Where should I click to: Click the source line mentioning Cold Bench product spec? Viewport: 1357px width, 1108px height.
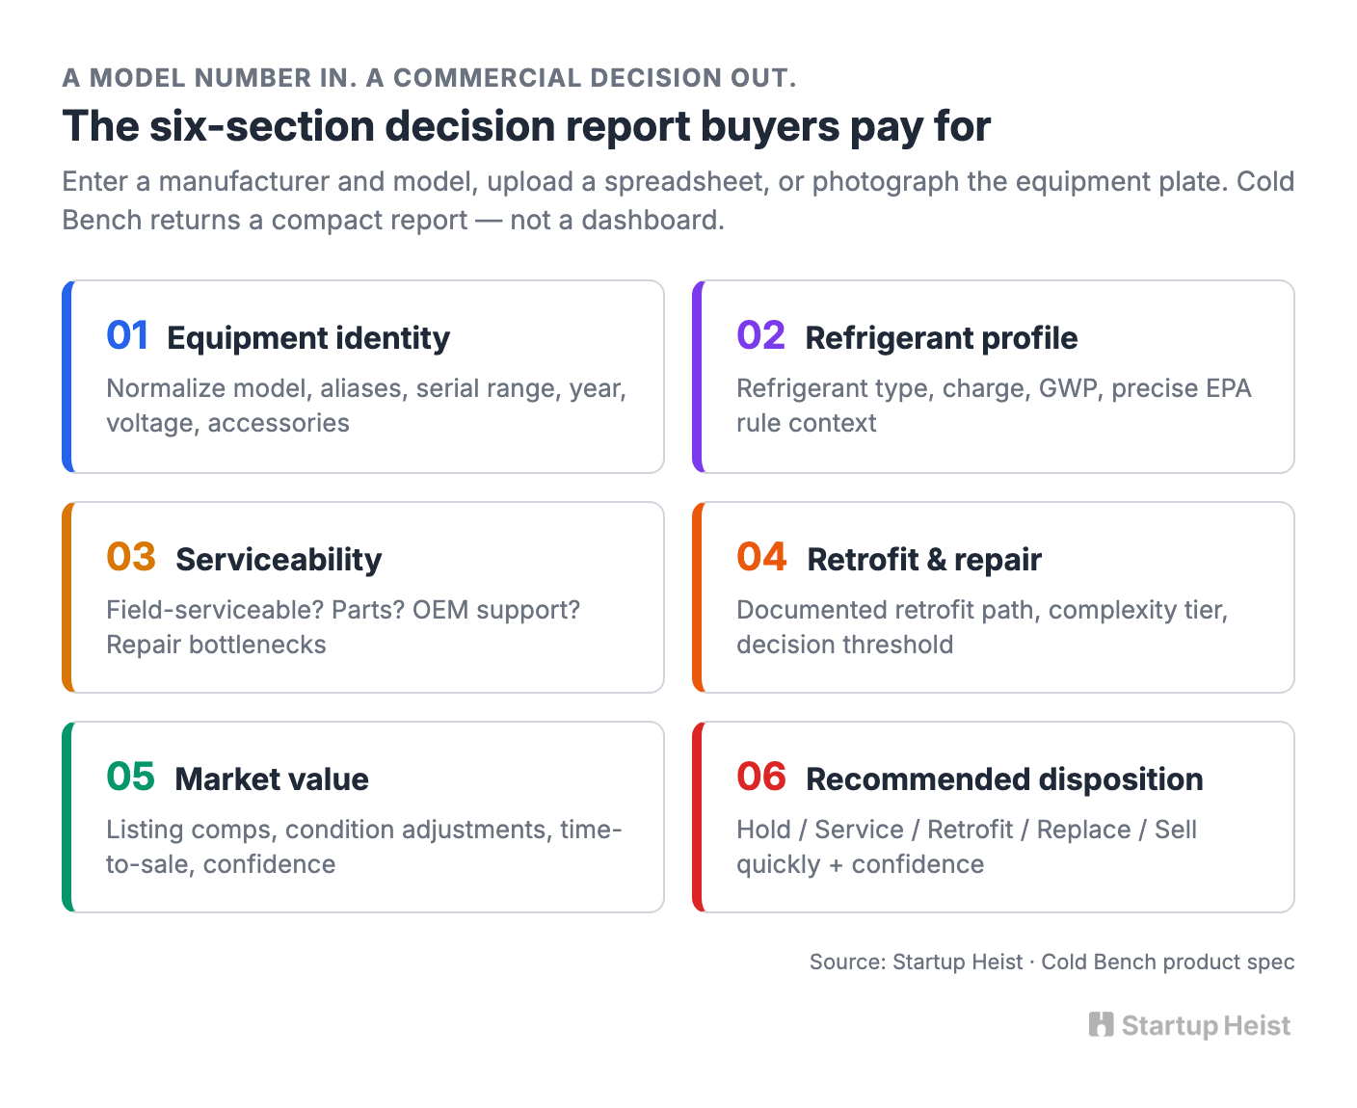[1052, 962]
